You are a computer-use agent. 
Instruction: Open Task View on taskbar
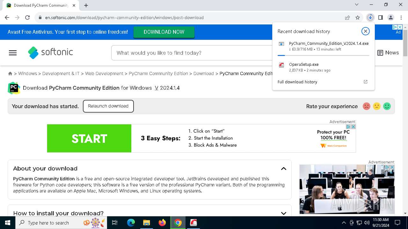coord(115,223)
